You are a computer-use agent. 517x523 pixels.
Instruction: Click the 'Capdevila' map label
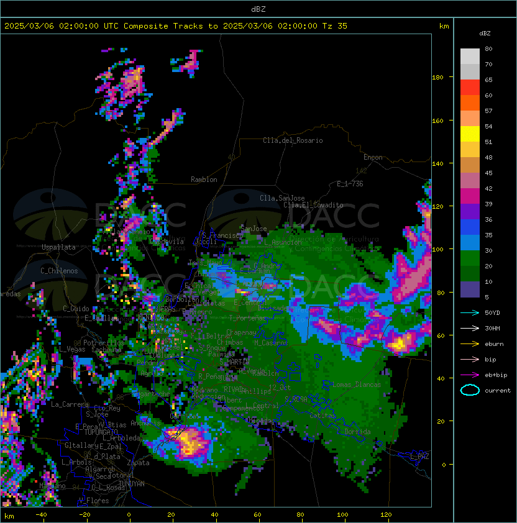[167, 241]
